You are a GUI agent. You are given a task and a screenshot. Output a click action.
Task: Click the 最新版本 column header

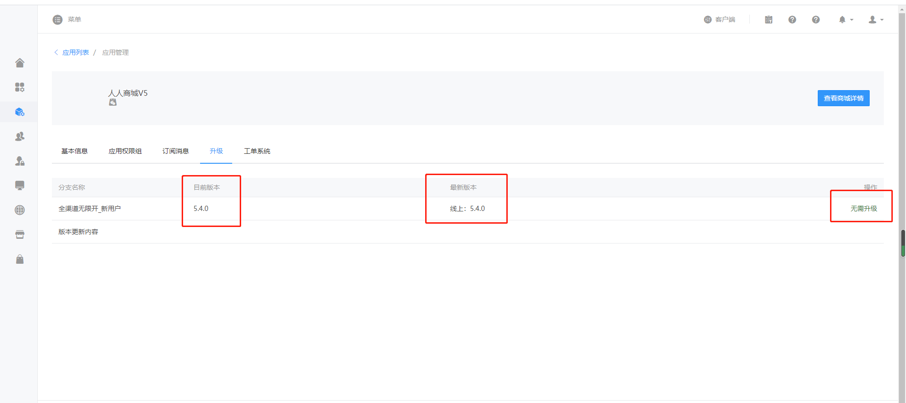point(463,187)
